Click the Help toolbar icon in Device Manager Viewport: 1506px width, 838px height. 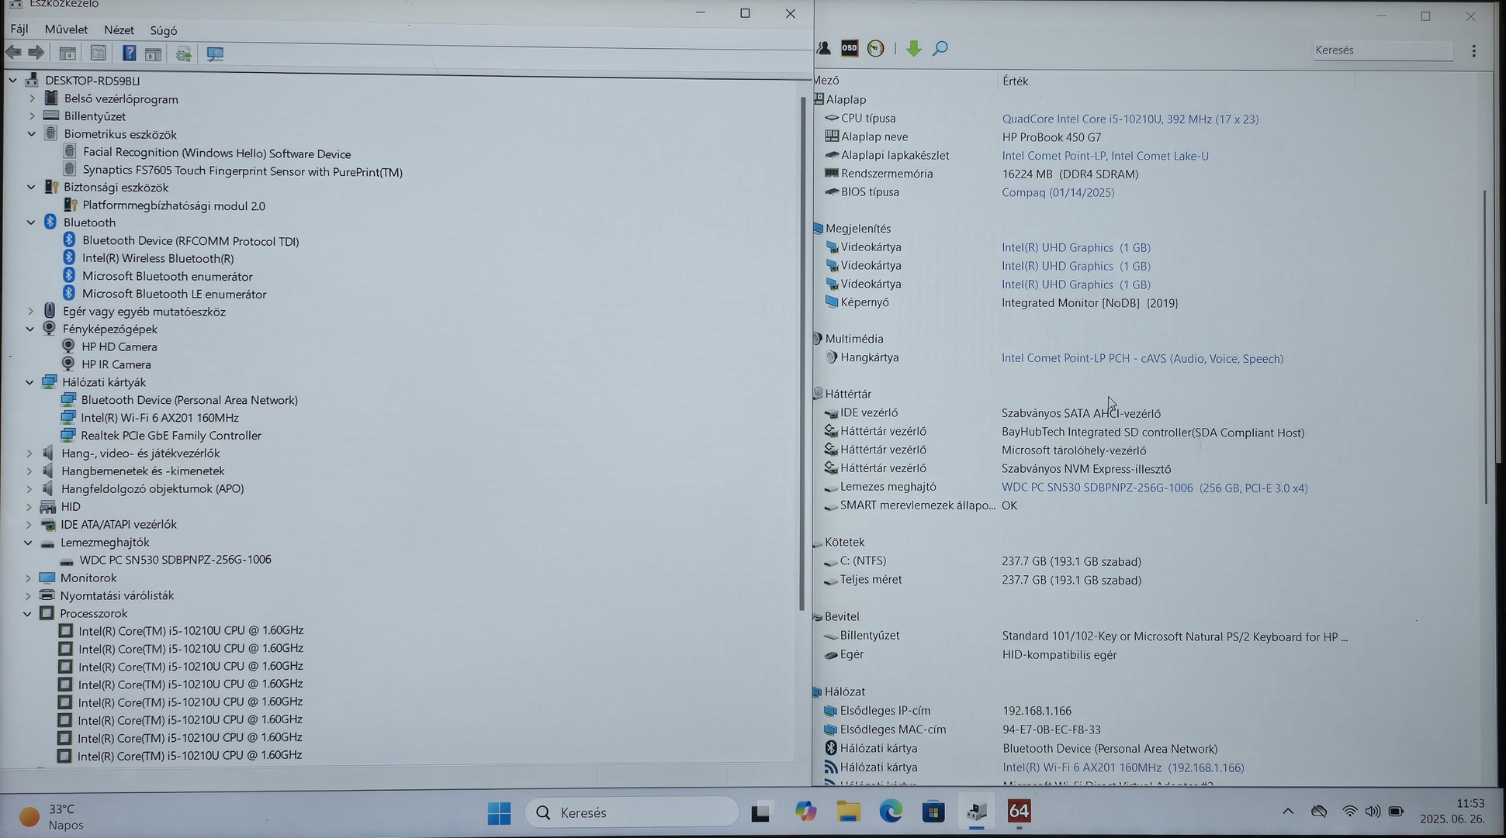click(129, 53)
